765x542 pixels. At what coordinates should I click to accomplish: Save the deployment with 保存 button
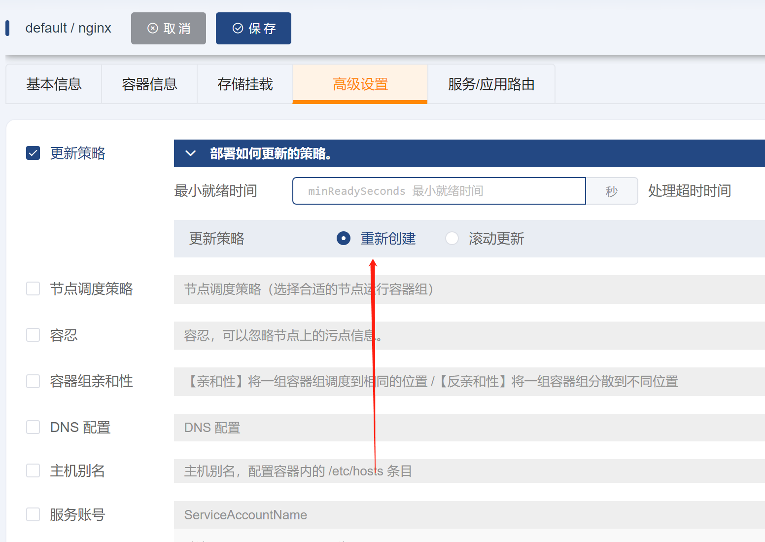tap(253, 28)
